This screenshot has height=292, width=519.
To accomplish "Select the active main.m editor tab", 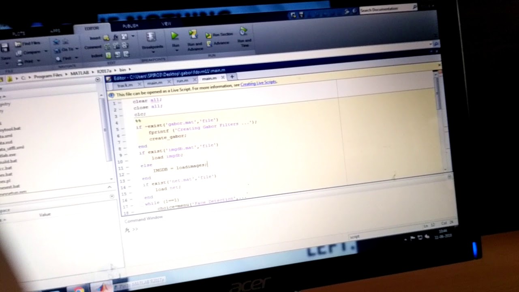I will [x=209, y=79].
